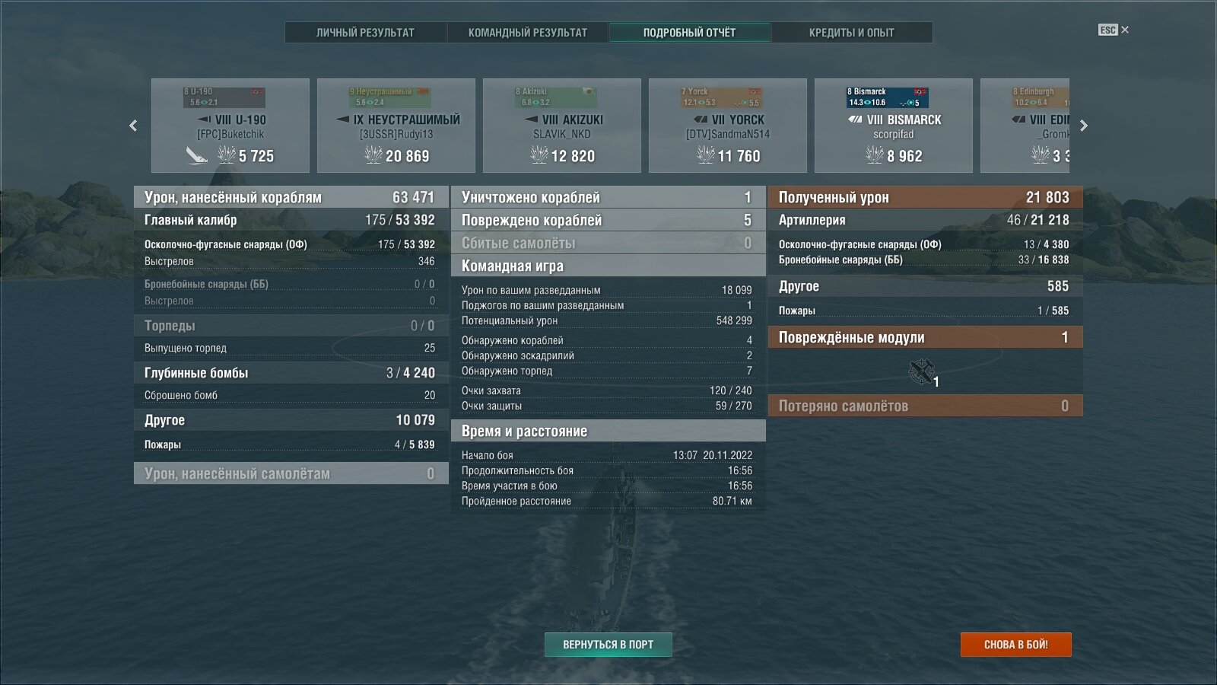Click Снова в бой! button

click(x=1016, y=645)
